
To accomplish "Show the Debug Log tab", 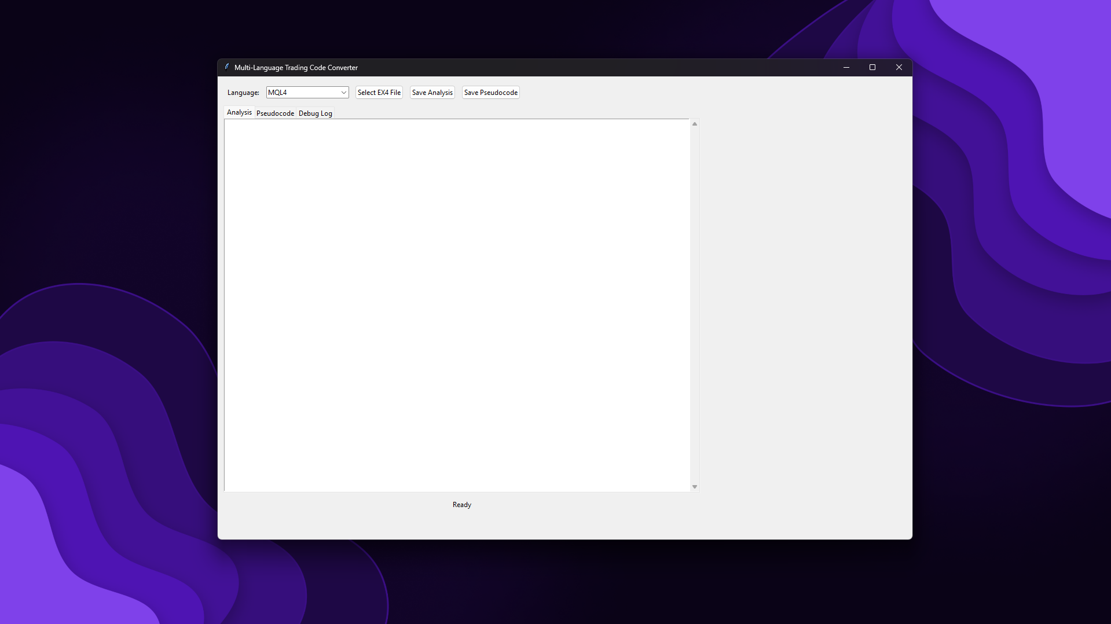I will click(x=315, y=113).
